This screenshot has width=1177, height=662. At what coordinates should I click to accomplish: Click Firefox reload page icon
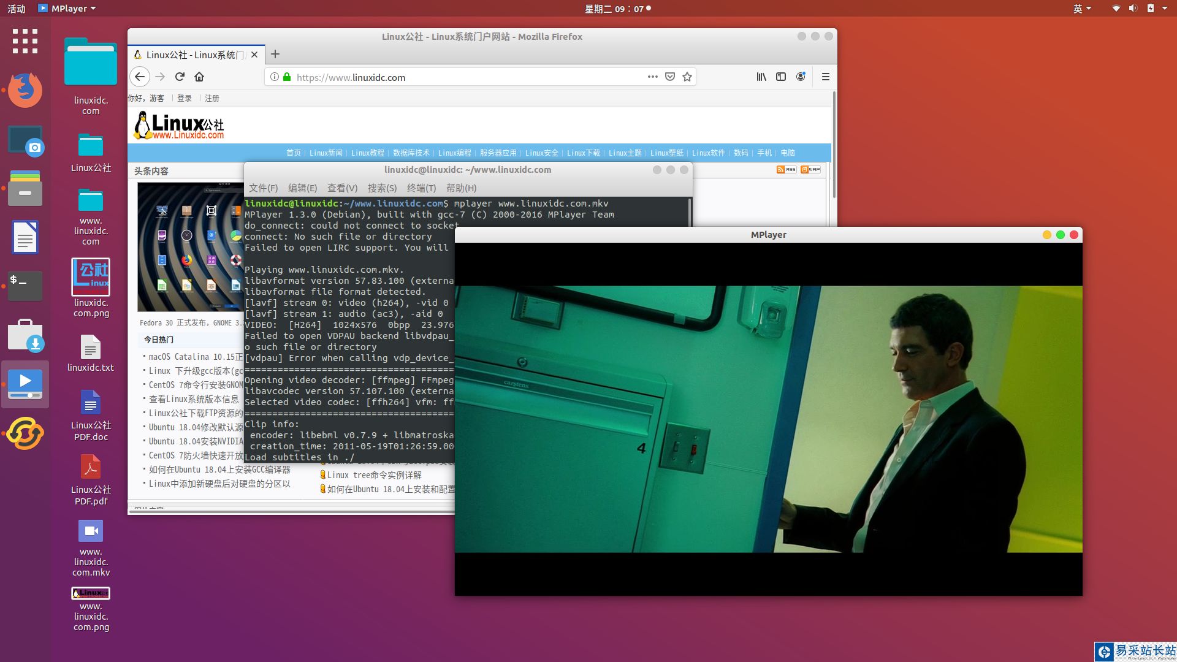[x=180, y=77]
